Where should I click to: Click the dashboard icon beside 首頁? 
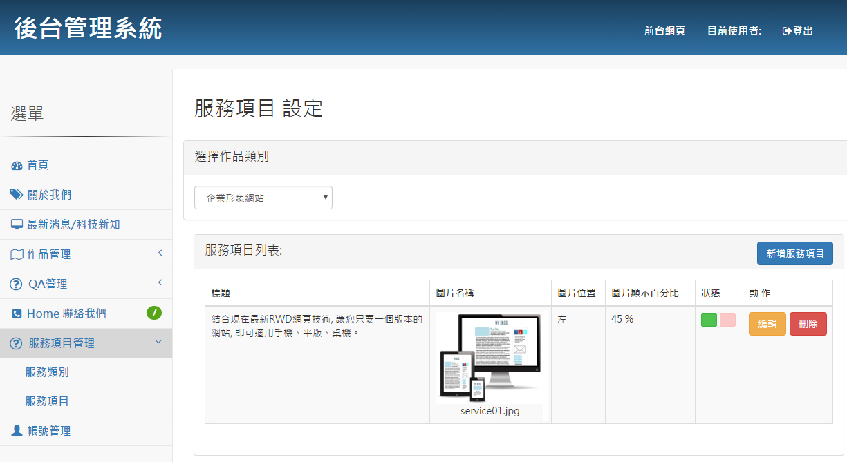coord(17,166)
